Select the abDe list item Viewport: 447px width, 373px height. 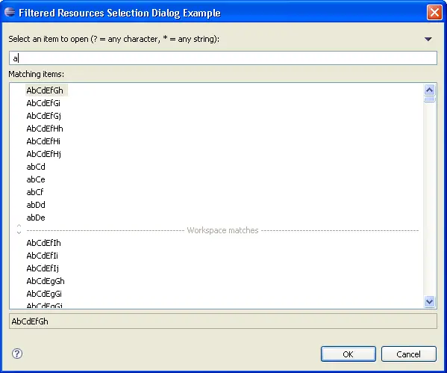tap(36, 218)
